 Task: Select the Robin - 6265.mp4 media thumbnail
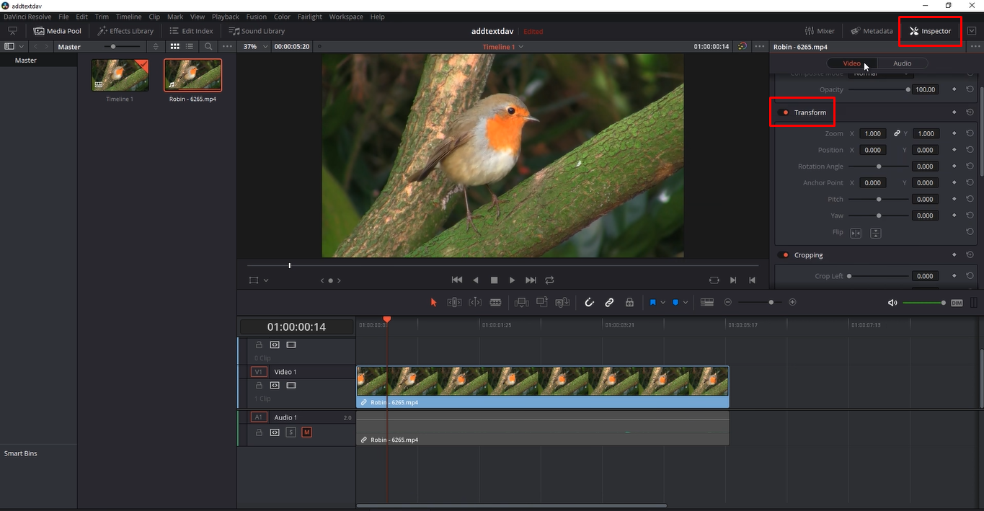point(192,74)
